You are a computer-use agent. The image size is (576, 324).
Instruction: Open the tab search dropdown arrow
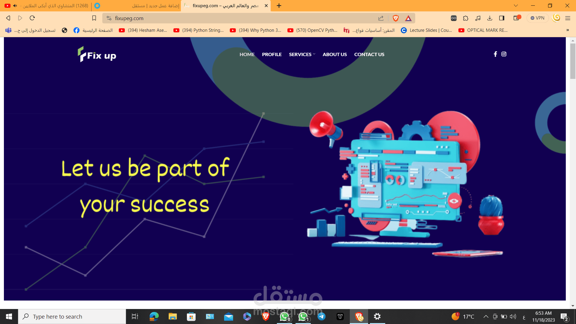(516, 5)
